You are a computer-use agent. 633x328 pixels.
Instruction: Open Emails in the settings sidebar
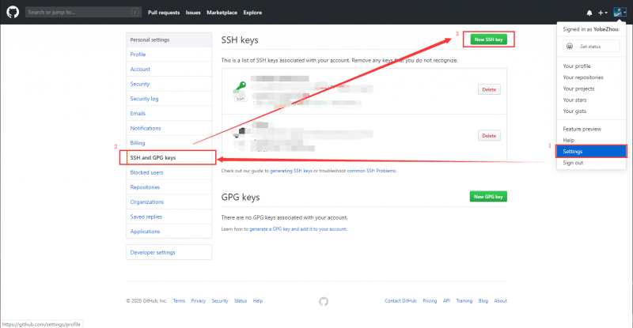click(x=169, y=113)
